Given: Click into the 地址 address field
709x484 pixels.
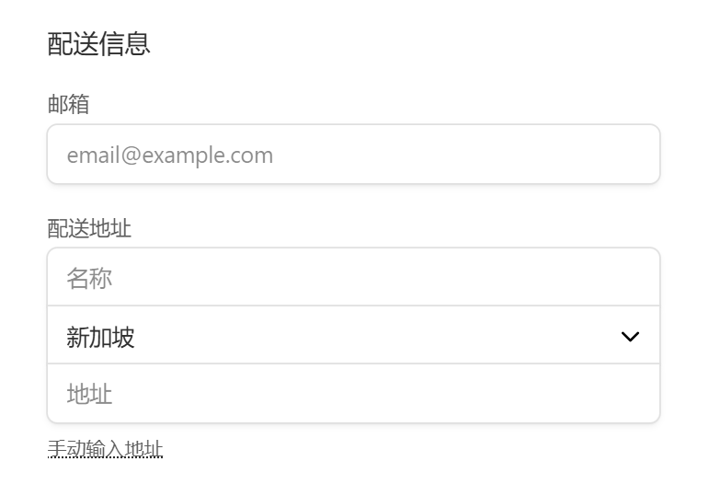Looking at the screenshot, I should pyautogui.click(x=353, y=395).
